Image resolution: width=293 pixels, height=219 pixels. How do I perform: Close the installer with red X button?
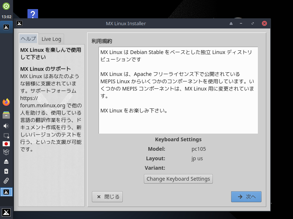(264, 23)
